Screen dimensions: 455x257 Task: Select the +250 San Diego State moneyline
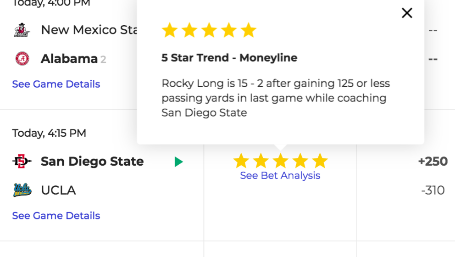click(433, 162)
